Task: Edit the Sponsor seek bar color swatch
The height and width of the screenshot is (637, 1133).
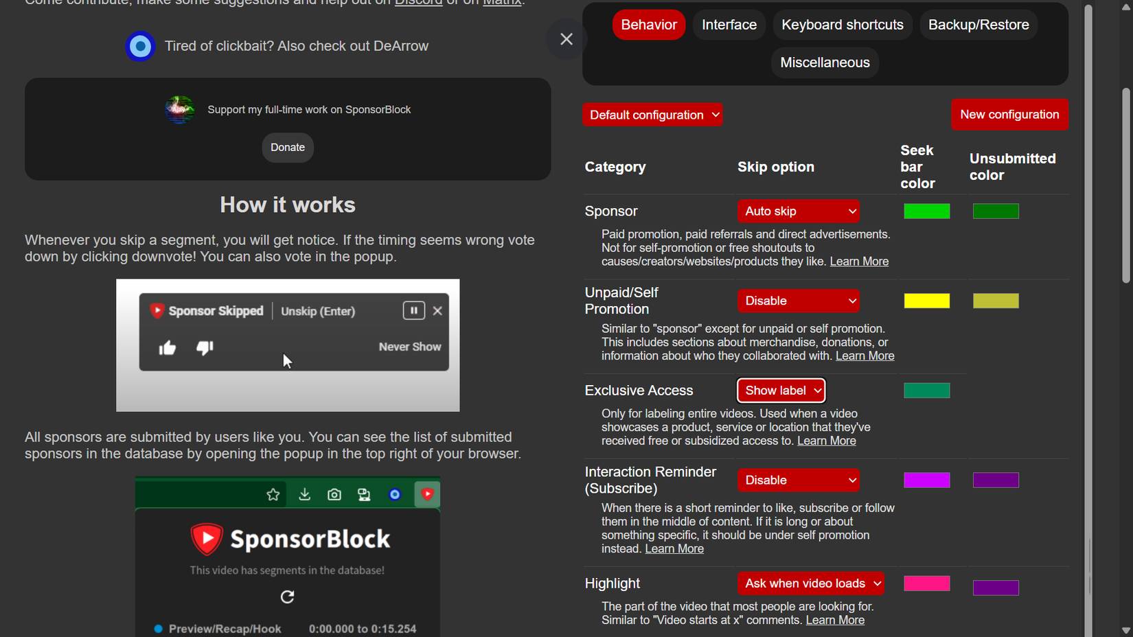Action: (x=927, y=211)
